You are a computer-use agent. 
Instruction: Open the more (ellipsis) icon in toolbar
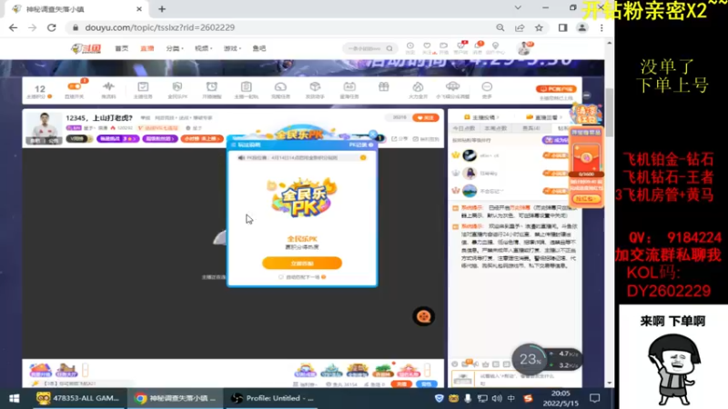[487, 86]
